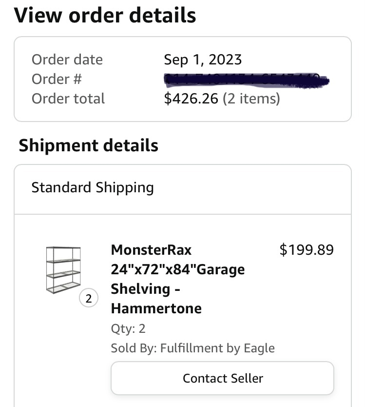Click the $426.26 order total amount
365x407 pixels.
point(191,99)
